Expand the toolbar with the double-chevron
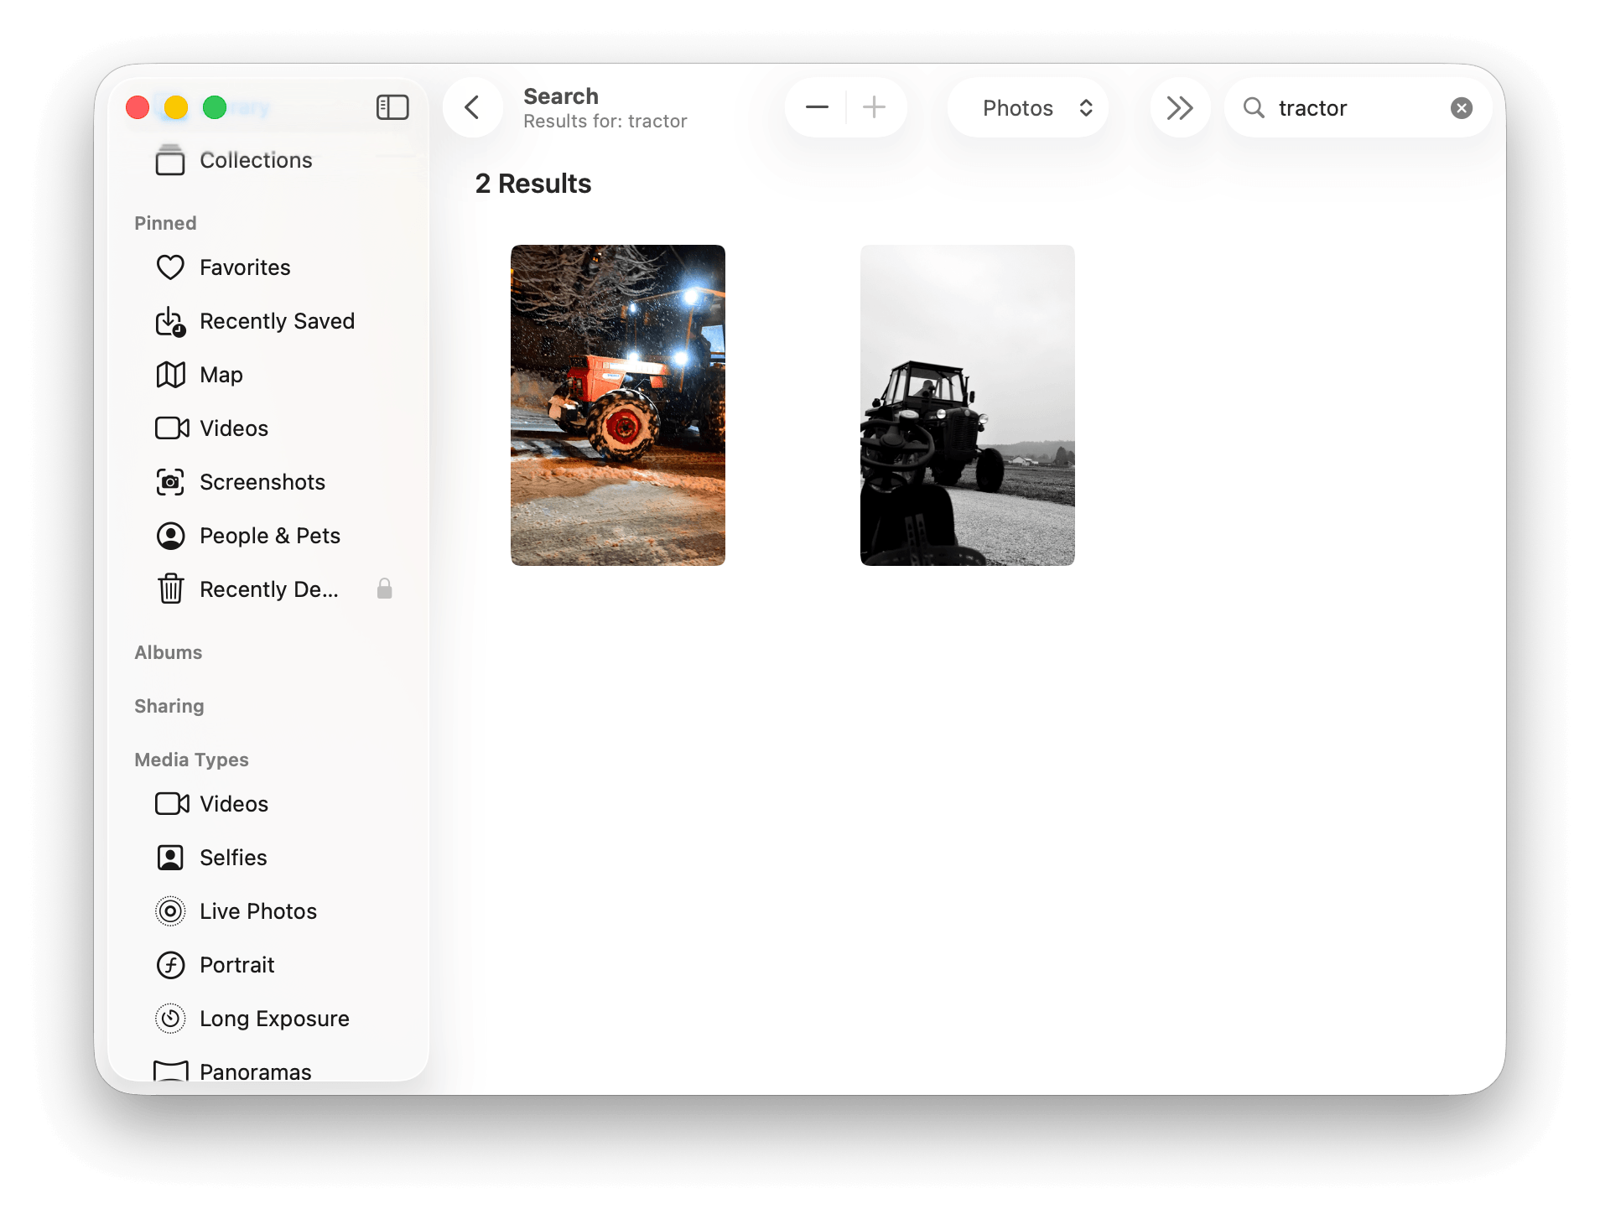This screenshot has width=1600, height=1219. pyautogui.click(x=1180, y=107)
